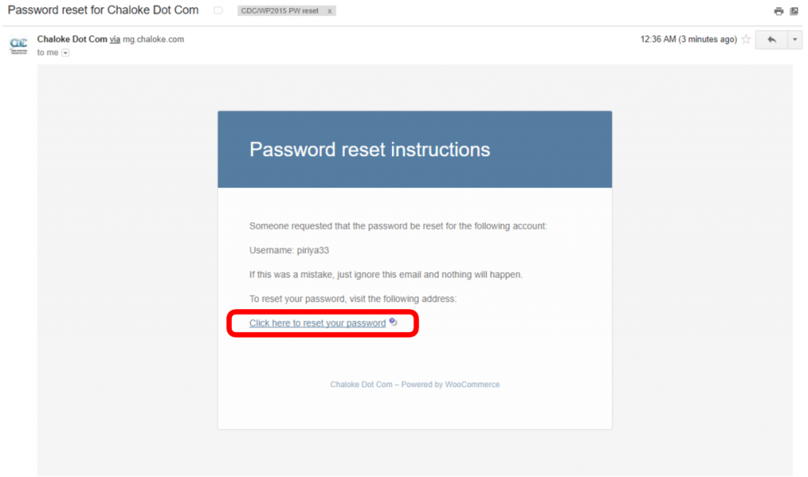
Task: Click the small icon after reset link
Action: [393, 322]
